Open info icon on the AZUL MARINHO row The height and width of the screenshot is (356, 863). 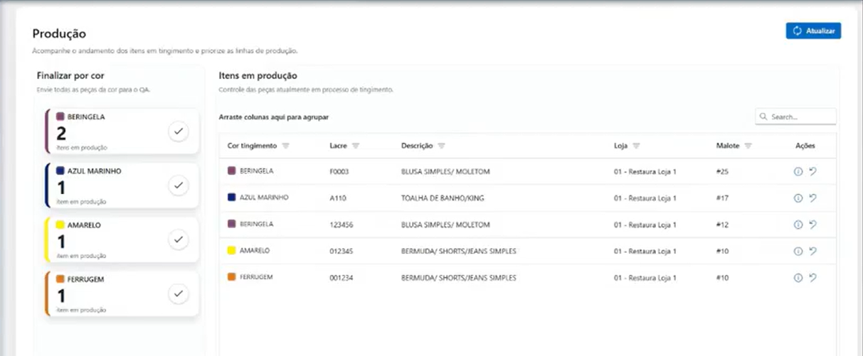click(x=798, y=198)
